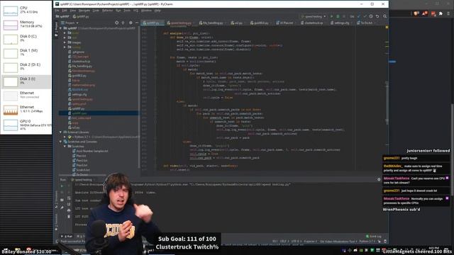454x255 pixels.
Task: Click the Git revert rollback arrow icon
Action: [377, 16]
